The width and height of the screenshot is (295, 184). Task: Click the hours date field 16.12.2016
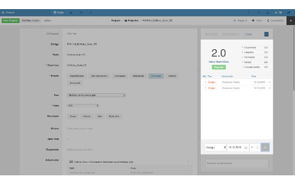pyautogui.click(x=238, y=147)
